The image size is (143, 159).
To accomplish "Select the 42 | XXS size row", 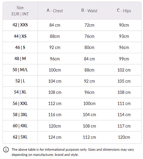I will click(72, 25).
